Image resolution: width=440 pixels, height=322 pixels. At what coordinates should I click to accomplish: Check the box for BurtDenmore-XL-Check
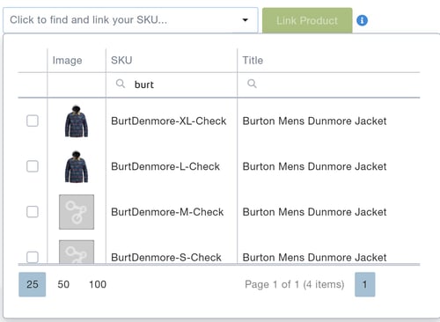pos(33,121)
